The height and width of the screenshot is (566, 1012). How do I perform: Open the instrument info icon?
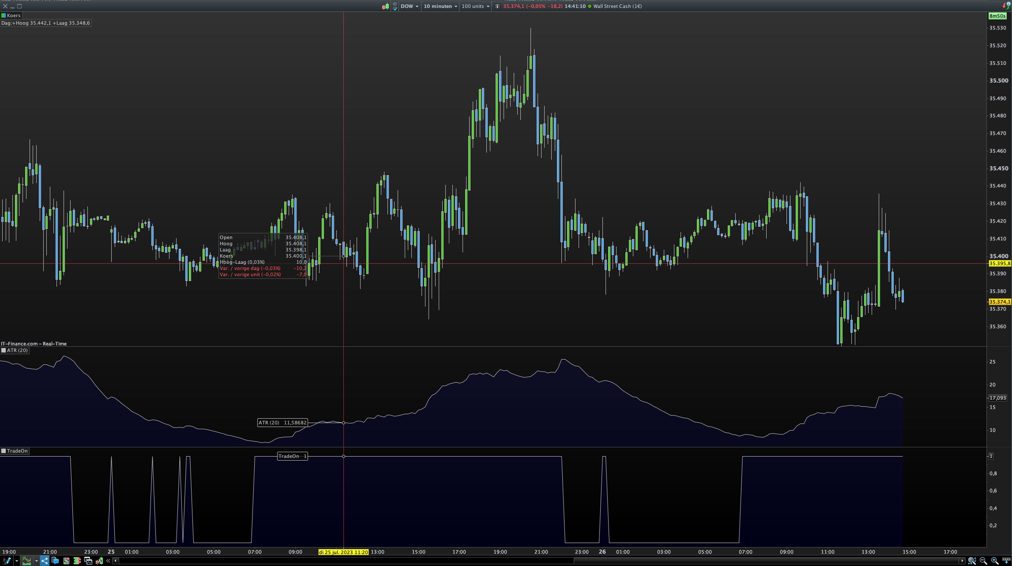[497, 6]
